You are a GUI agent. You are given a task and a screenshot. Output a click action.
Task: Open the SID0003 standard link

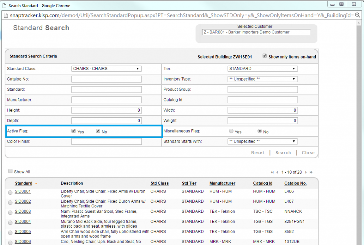point(23,212)
